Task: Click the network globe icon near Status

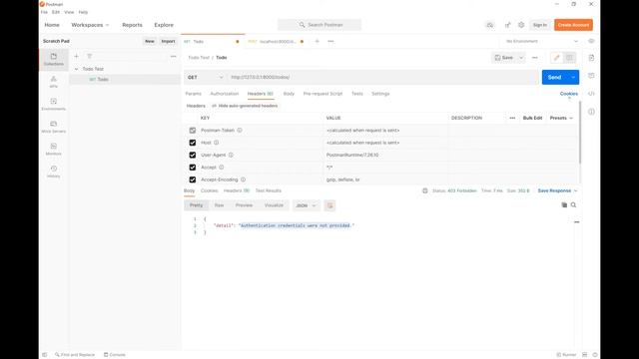Action: click(425, 190)
